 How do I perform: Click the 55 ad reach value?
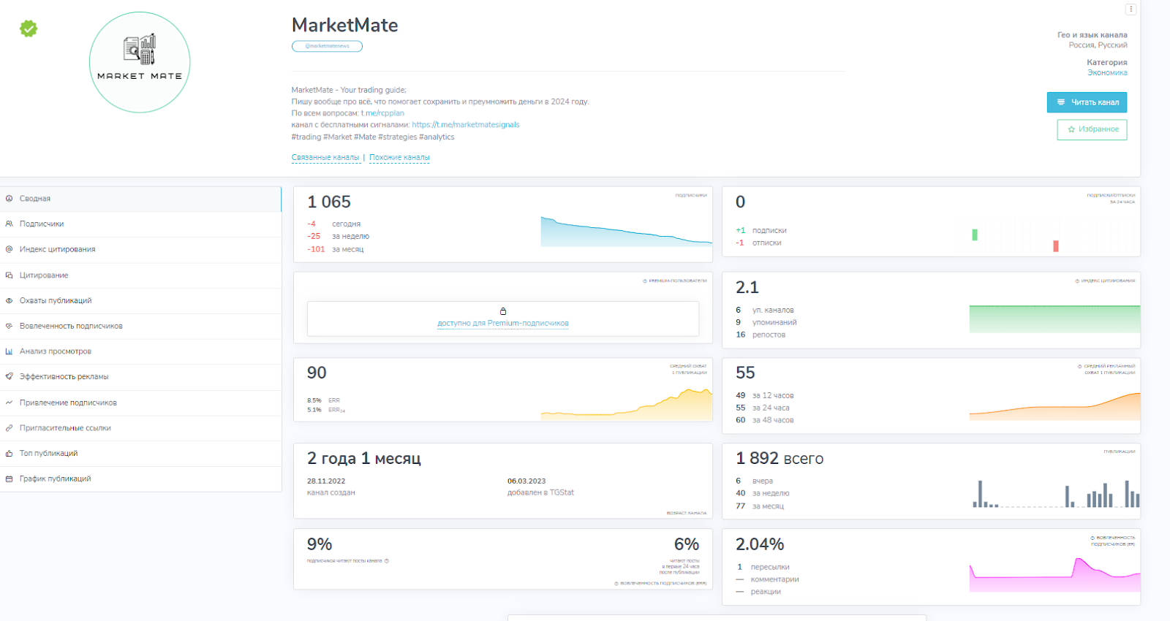coord(745,373)
